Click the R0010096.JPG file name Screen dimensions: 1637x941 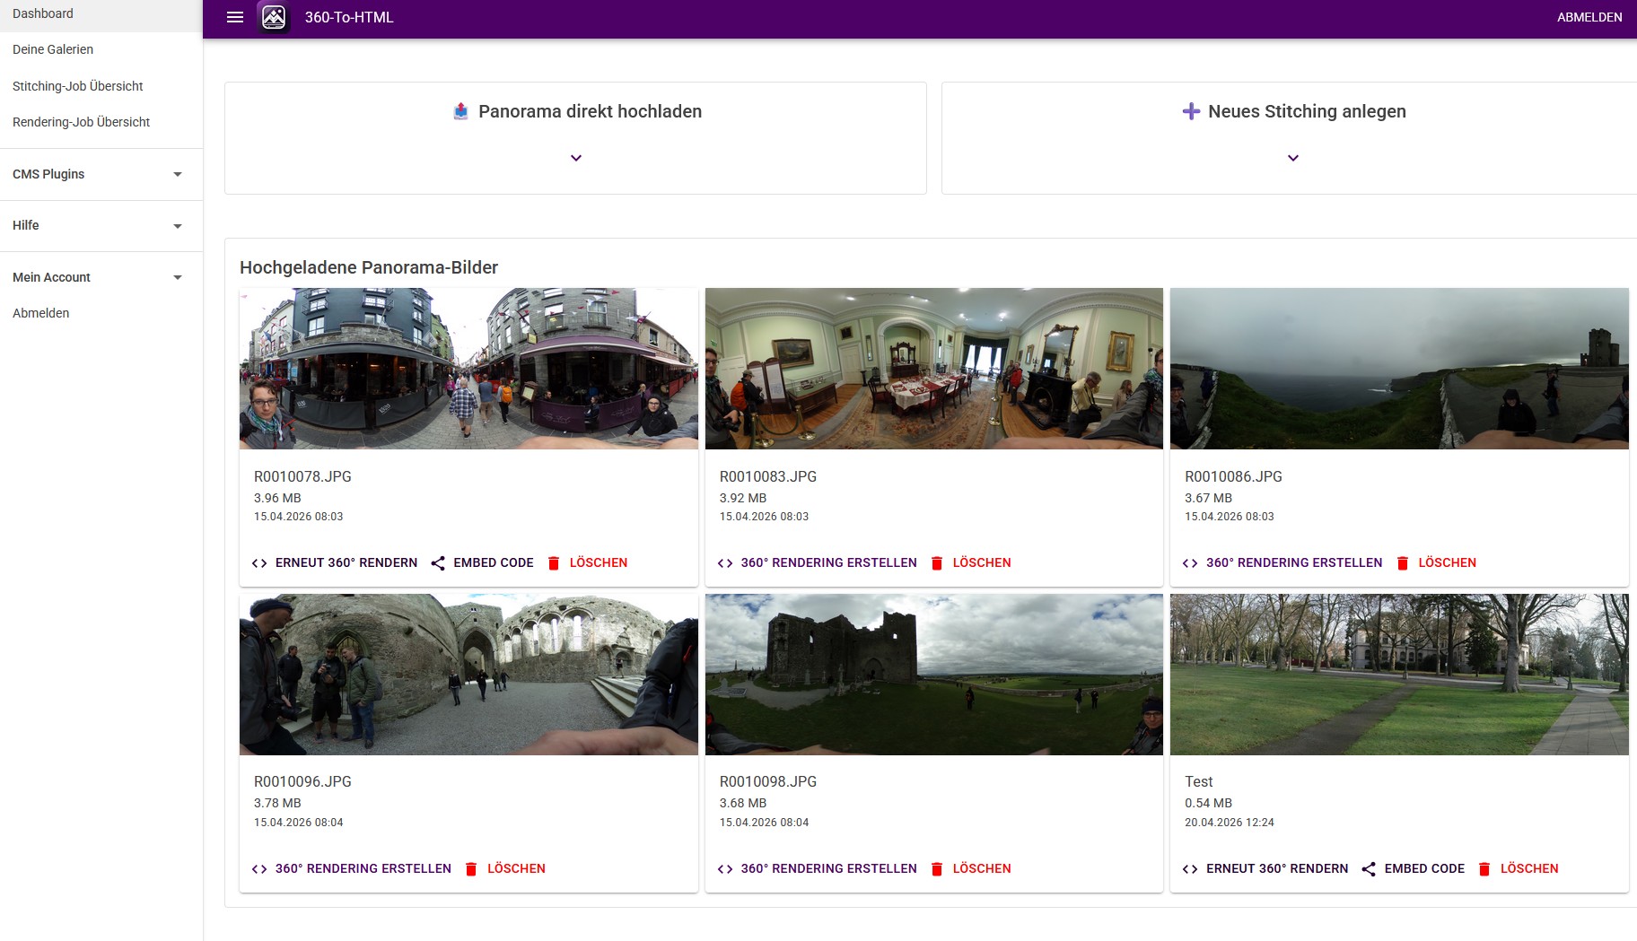click(302, 782)
